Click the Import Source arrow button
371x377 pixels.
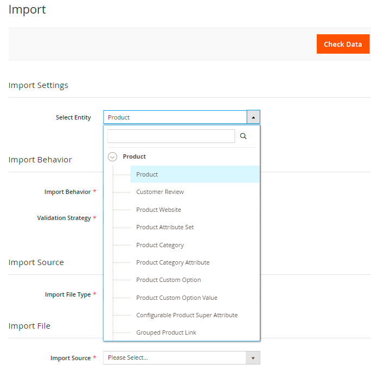click(x=253, y=357)
